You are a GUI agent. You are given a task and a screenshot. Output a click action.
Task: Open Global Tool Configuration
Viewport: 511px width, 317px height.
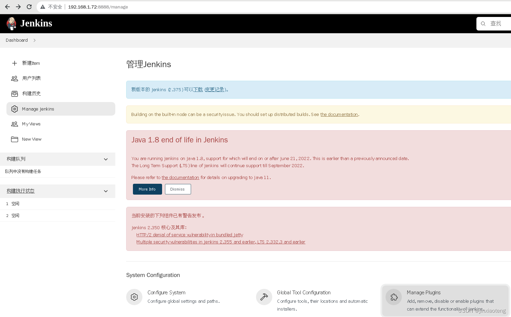click(x=304, y=293)
